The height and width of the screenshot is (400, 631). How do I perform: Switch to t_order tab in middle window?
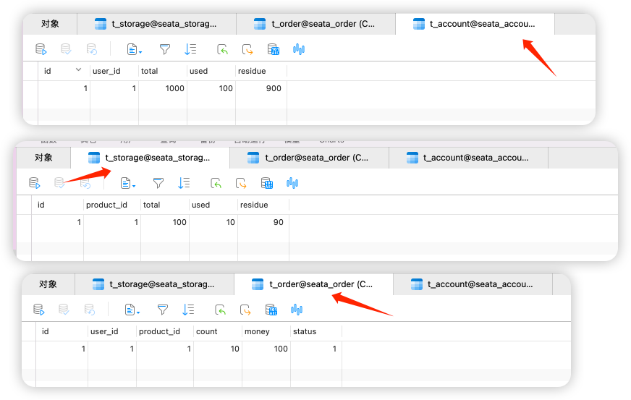coord(310,158)
